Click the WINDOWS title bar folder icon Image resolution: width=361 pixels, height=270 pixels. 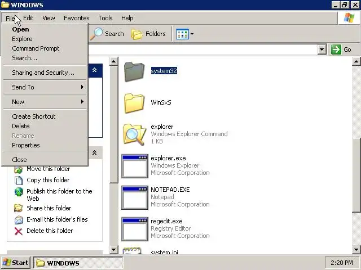click(5, 4)
